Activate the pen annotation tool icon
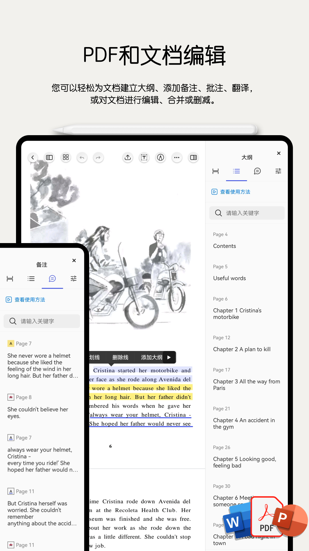This screenshot has width=309, height=551. 161,158
